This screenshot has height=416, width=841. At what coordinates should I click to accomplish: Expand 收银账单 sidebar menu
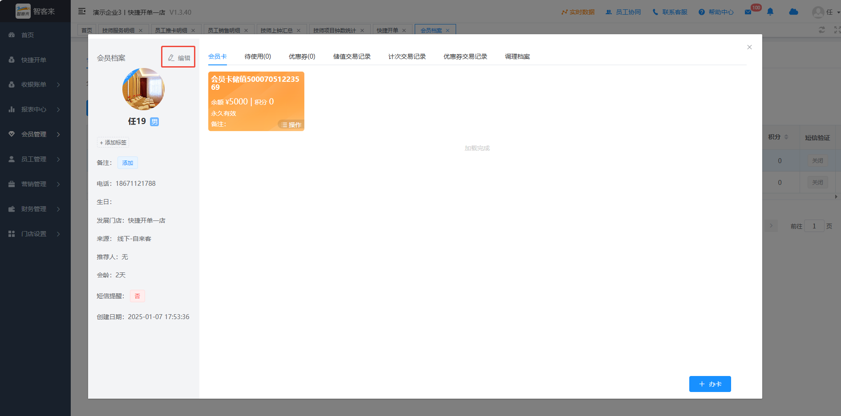point(35,84)
